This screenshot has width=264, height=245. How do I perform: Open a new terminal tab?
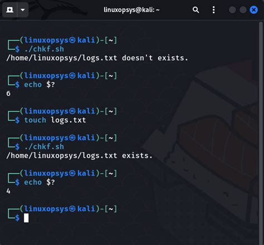(9, 9)
